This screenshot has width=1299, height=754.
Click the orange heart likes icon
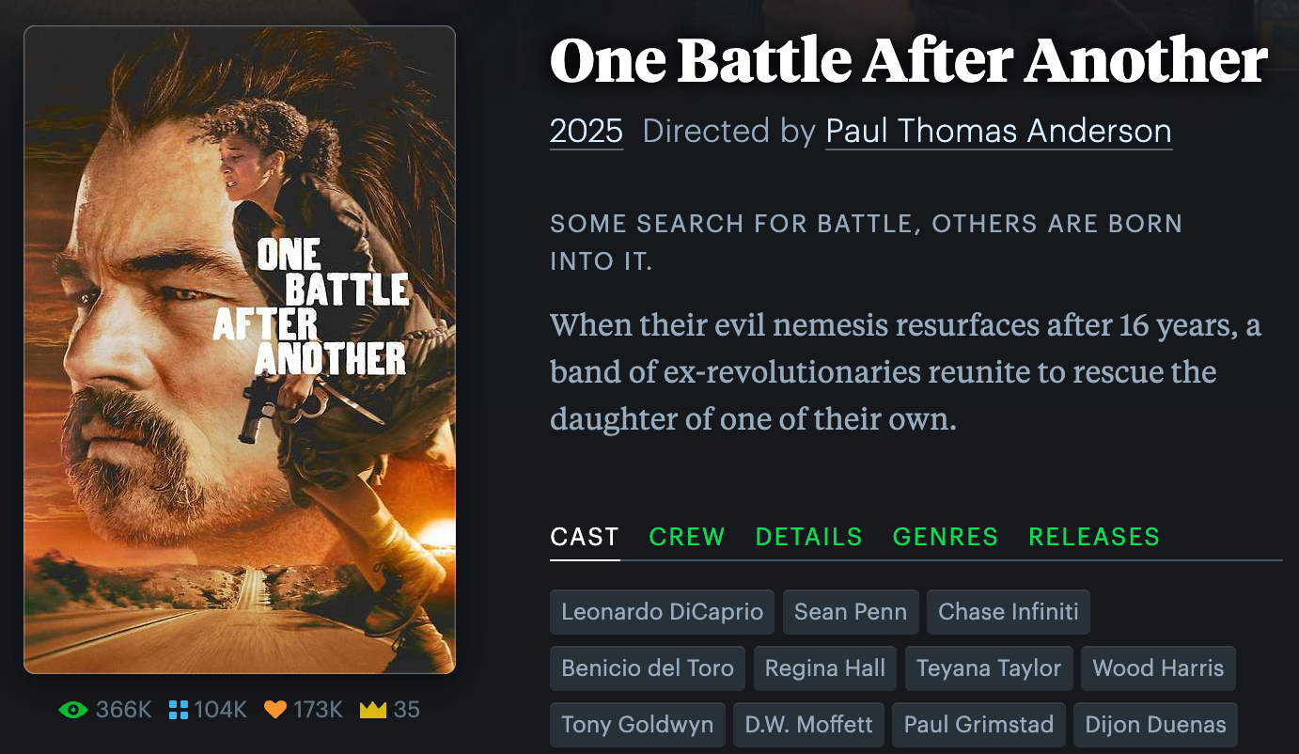click(x=275, y=710)
